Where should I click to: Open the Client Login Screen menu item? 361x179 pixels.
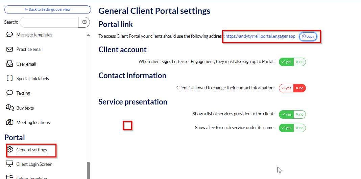34,164
